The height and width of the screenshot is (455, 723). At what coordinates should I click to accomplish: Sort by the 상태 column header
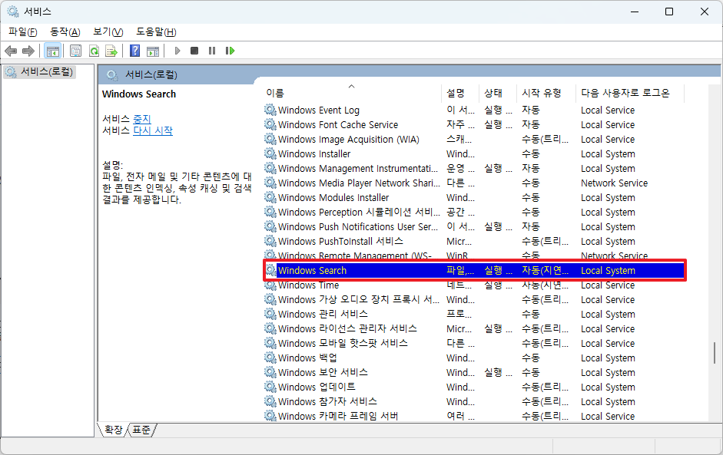[498, 93]
